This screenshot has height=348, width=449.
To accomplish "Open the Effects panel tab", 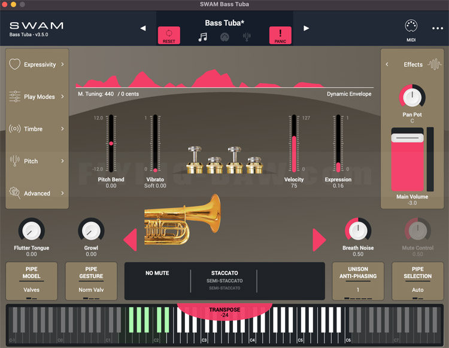I will [413, 65].
